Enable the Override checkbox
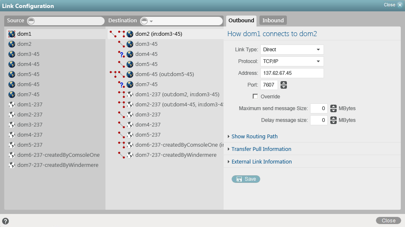This screenshot has height=227, width=405. pos(255,97)
